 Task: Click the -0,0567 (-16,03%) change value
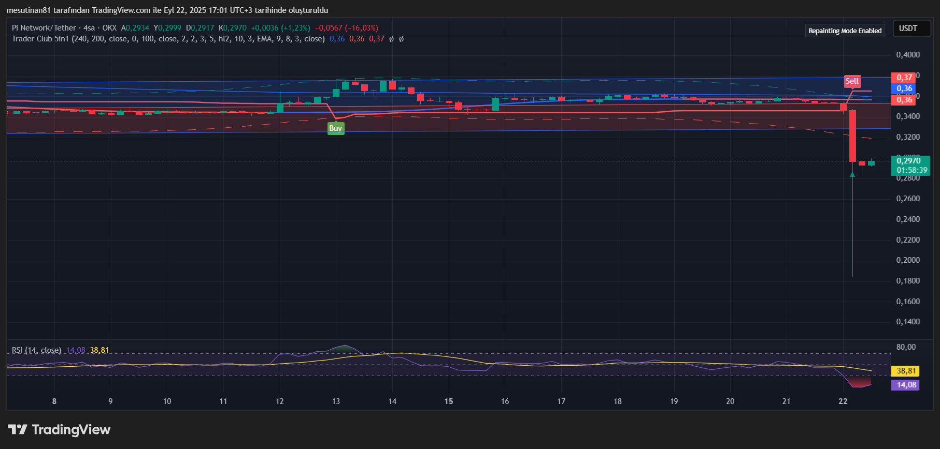pyautogui.click(x=347, y=28)
